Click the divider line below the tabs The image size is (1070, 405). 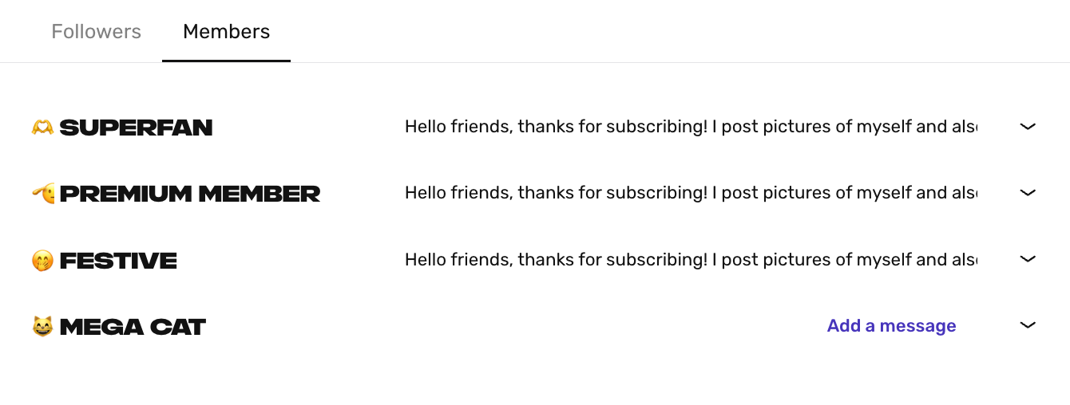[639, 62]
